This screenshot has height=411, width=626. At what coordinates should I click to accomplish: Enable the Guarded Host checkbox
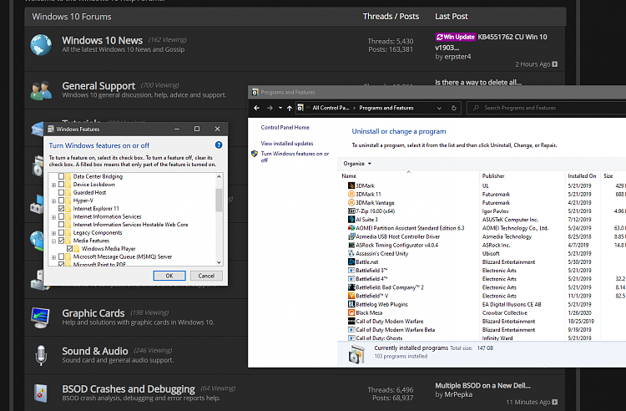click(61, 192)
